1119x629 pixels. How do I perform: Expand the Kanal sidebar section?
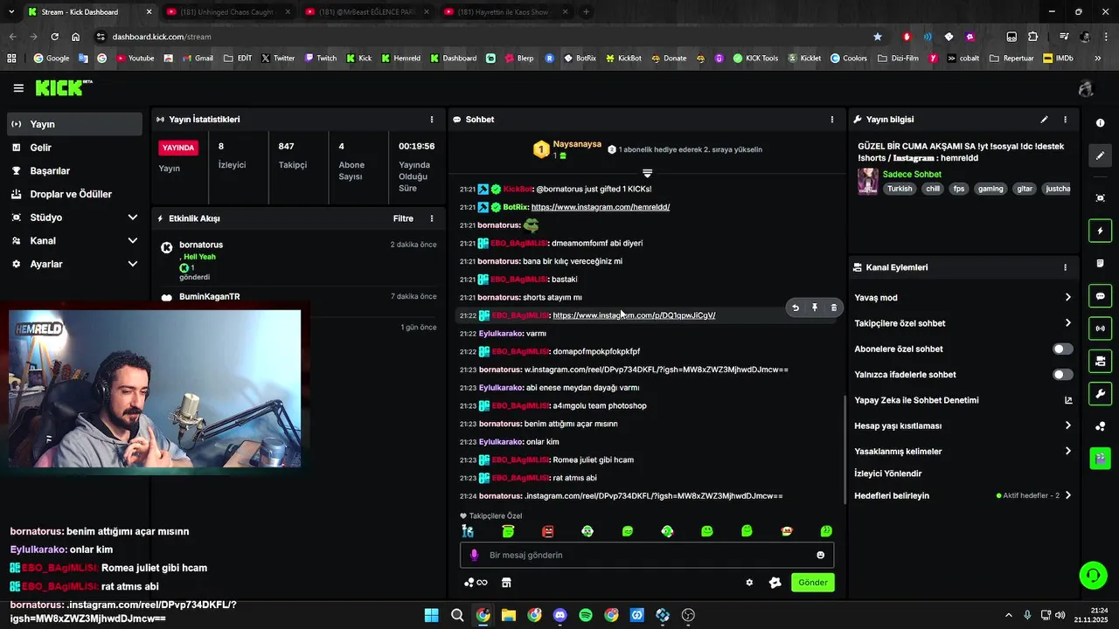click(x=132, y=241)
